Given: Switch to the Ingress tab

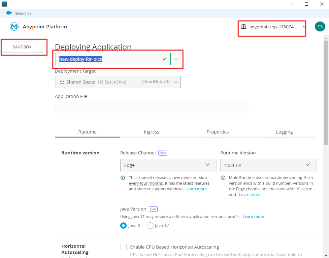Looking at the screenshot, I should [x=151, y=132].
